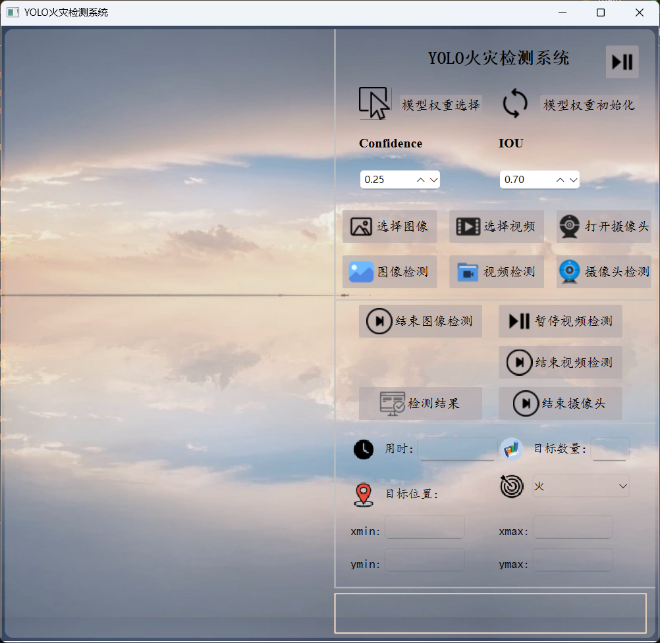This screenshot has width=660, height=643.
Task: Click the IOU label text
Action: (511, 143)
